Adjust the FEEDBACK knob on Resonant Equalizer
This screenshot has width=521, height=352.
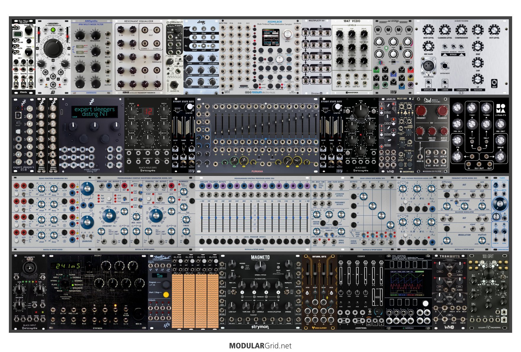(157, 57)
